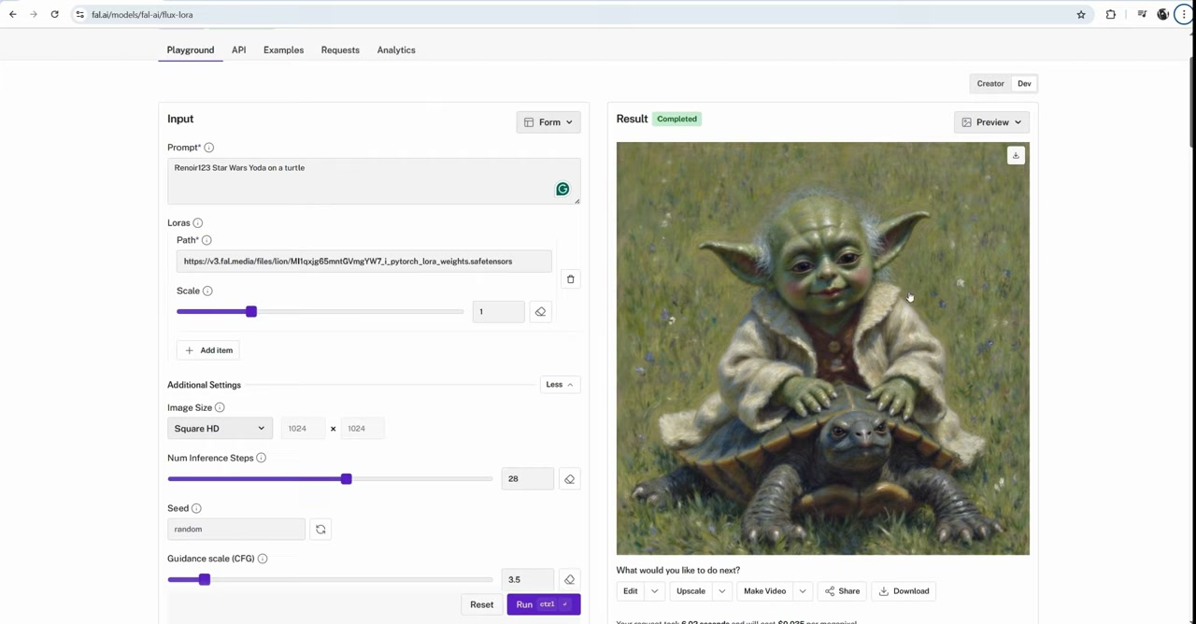Click the Reset button
Screen dimensions: 1196x624
point(481,605)
